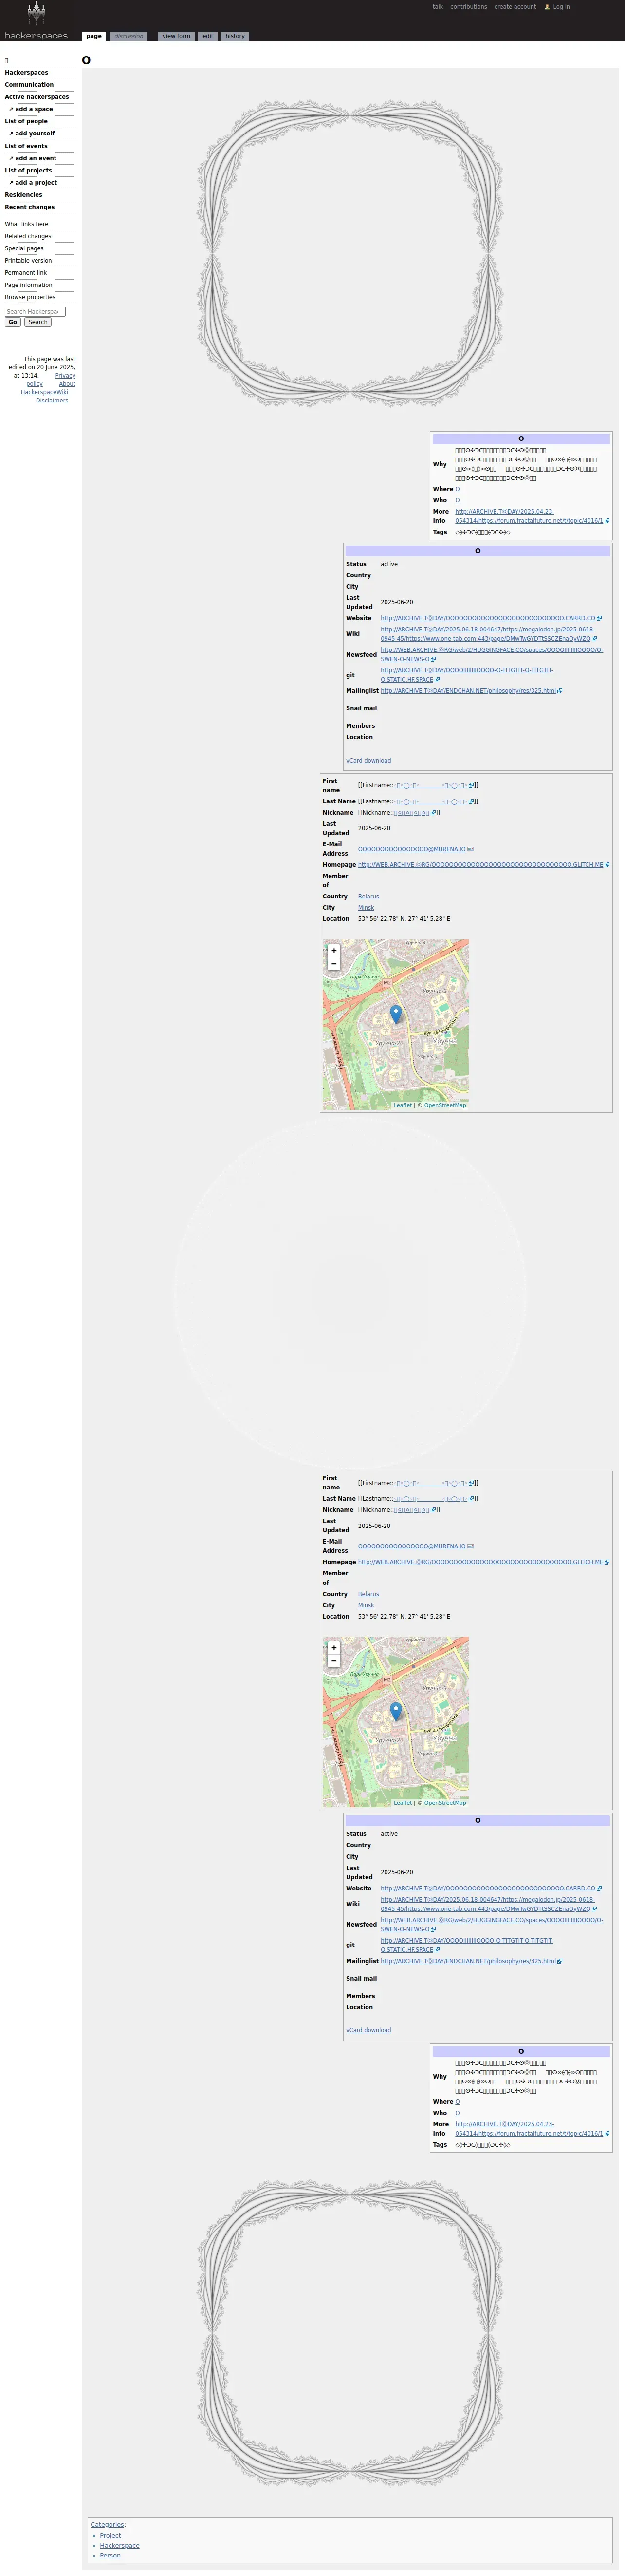The image size is (625, 2576).
Task: Open the Minsk link in the second person box
Action: [367, 1605]
